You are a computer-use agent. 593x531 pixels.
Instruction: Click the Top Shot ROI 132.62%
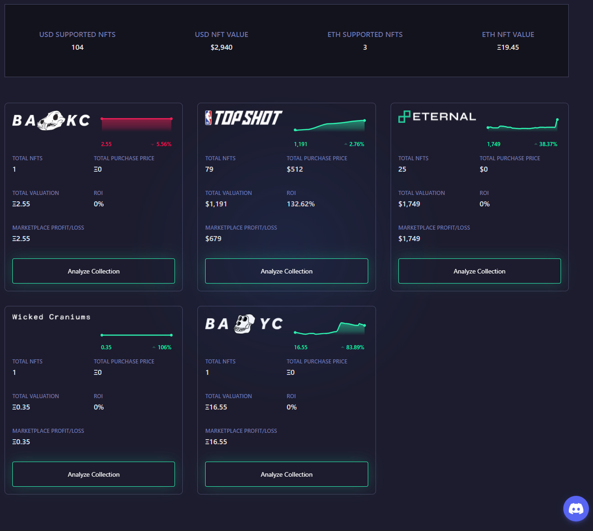(301, 204)
